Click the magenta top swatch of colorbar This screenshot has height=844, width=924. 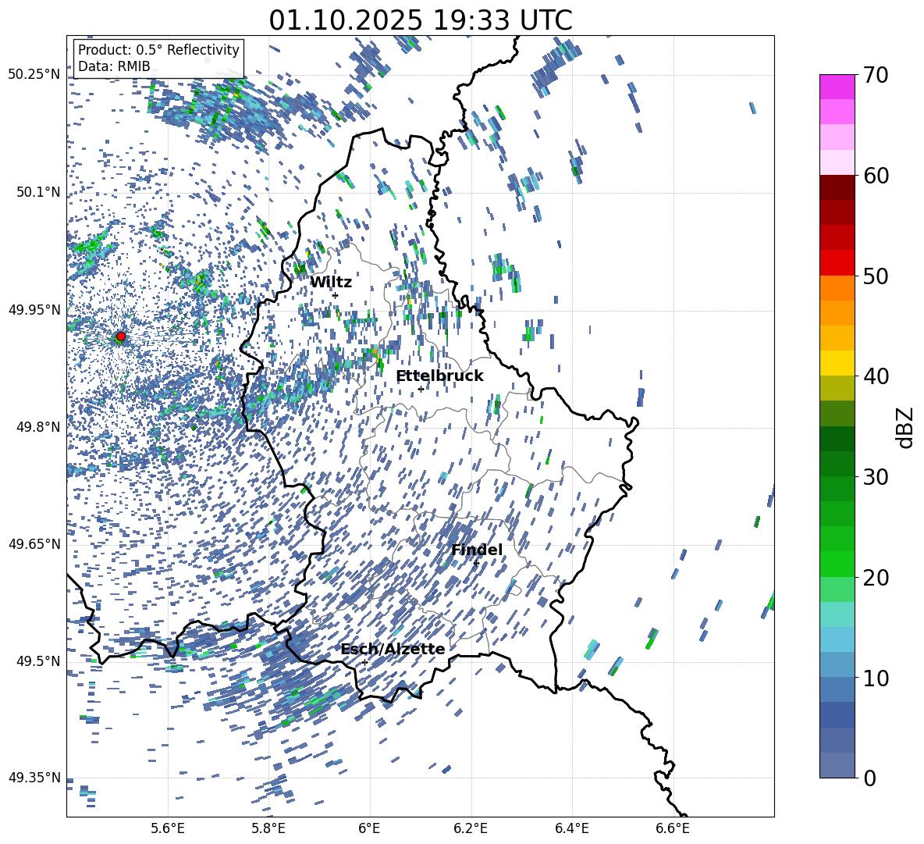click(x=837, y=87)
